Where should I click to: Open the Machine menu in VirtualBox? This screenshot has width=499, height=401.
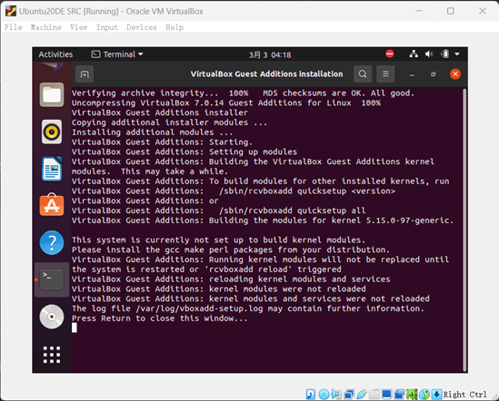pos(45,27)
